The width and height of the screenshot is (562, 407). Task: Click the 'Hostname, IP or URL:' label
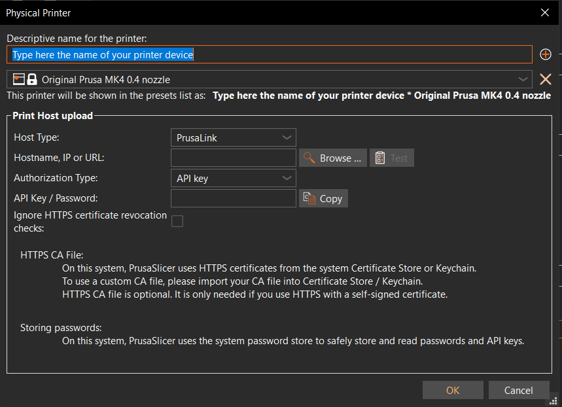[x=59, y=158]
